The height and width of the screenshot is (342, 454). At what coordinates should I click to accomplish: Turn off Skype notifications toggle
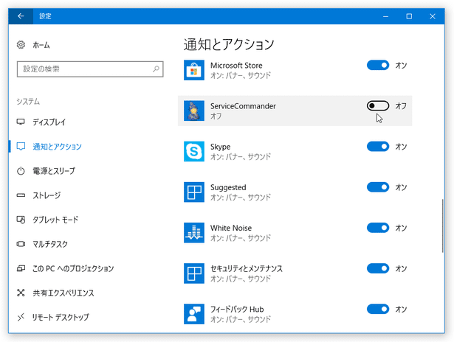(x=377, y=147)
